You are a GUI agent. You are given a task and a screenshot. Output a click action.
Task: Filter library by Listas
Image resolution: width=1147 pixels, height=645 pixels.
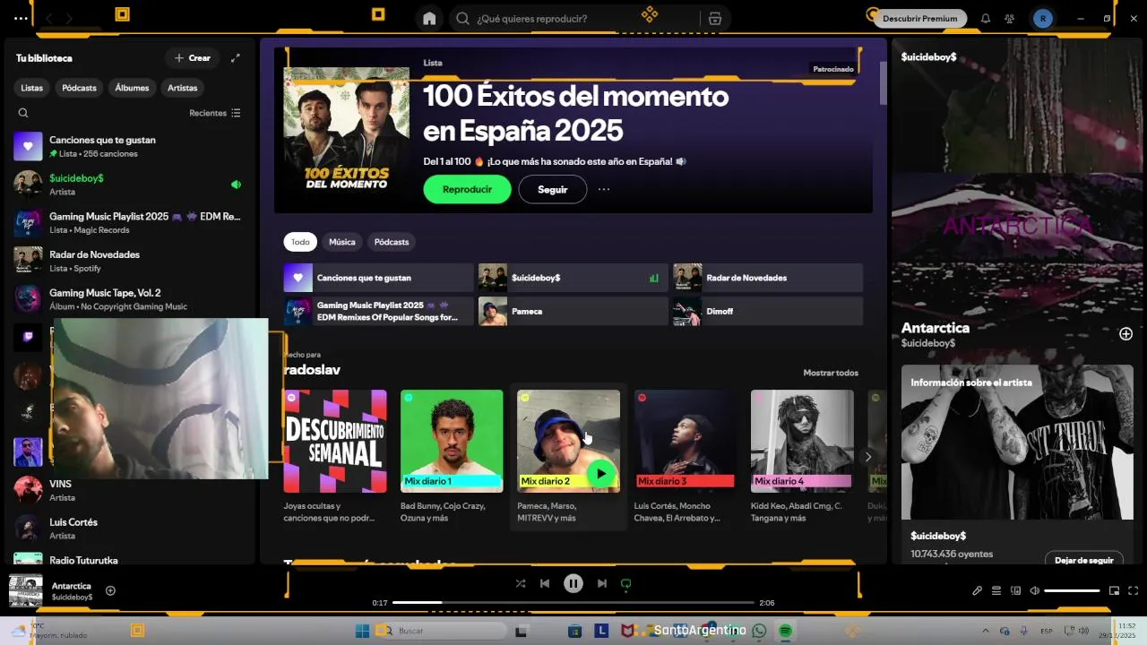[32, 88]
